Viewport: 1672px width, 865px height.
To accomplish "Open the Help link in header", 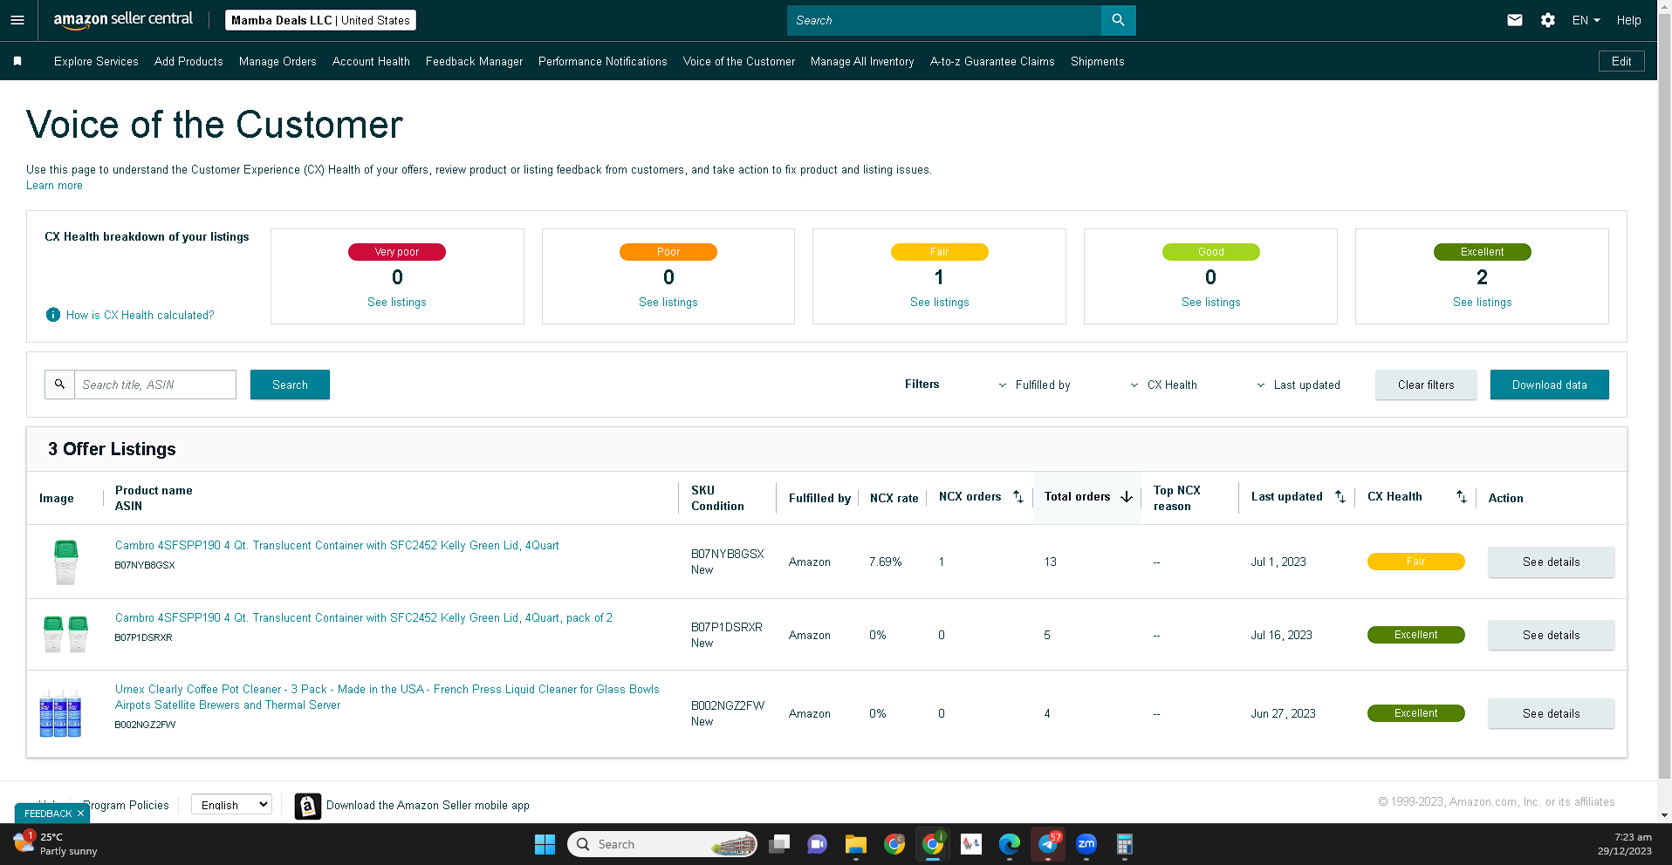I will [x=1628, y=20].
